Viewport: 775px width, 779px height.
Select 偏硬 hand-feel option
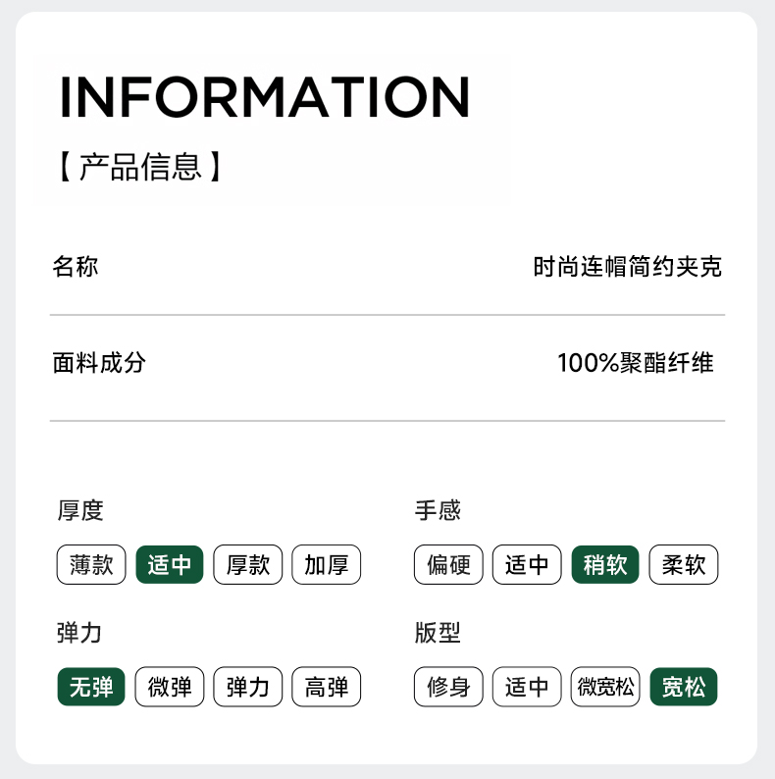(448, 565)
